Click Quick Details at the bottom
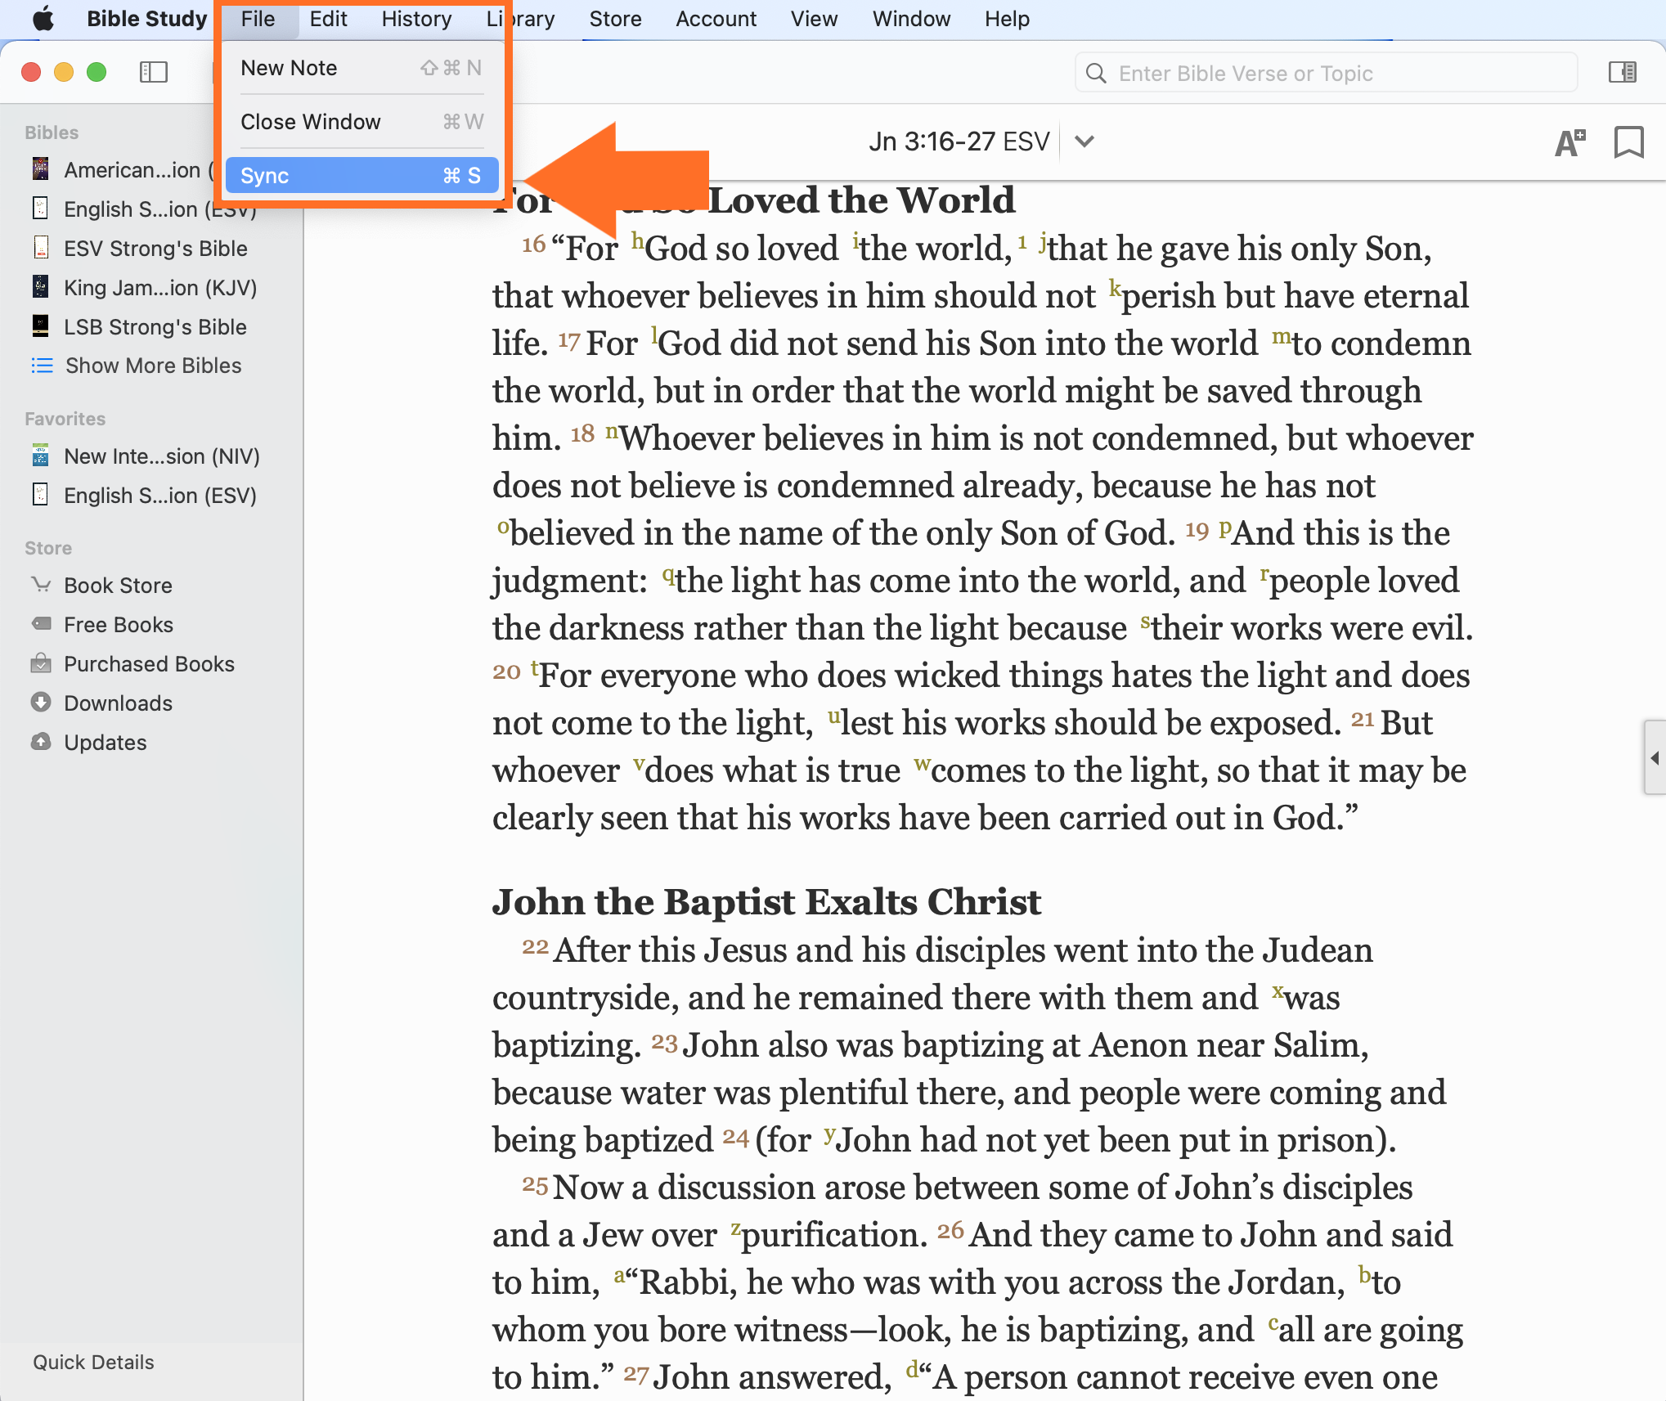Screen dimensions: 1666x1401 click(93, 1362)
